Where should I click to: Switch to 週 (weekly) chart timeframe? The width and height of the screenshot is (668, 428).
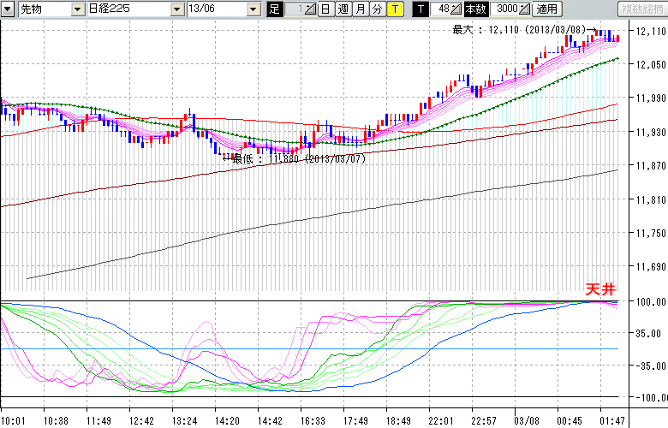tap(343, 9)
